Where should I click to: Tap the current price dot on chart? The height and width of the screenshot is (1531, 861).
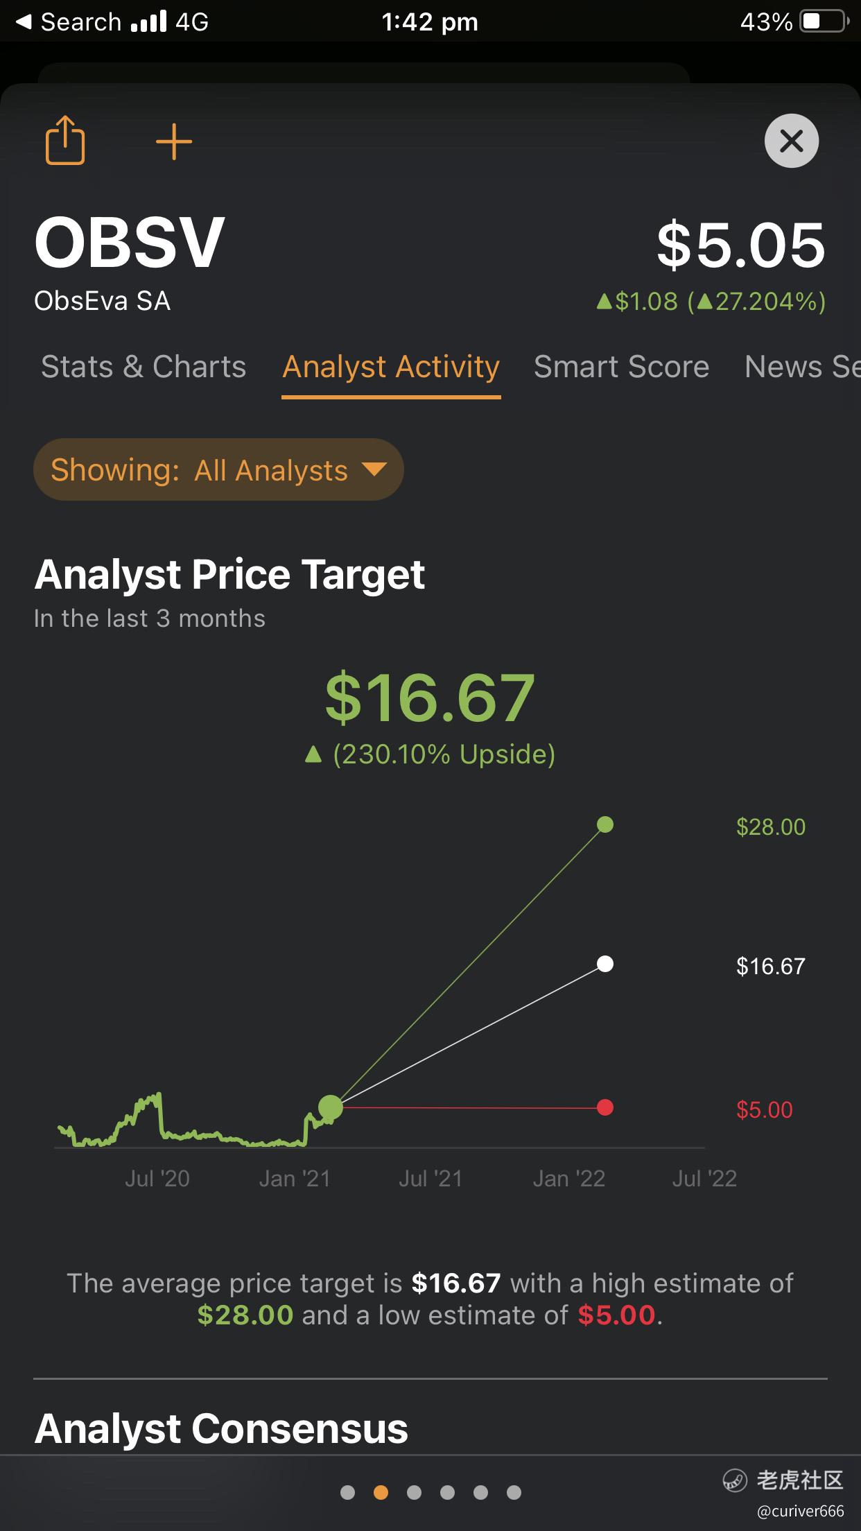(331, 1107)
